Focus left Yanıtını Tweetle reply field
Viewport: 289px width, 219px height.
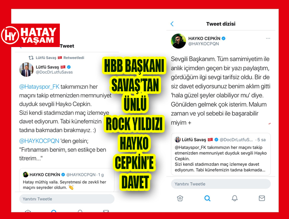[67, 199]
